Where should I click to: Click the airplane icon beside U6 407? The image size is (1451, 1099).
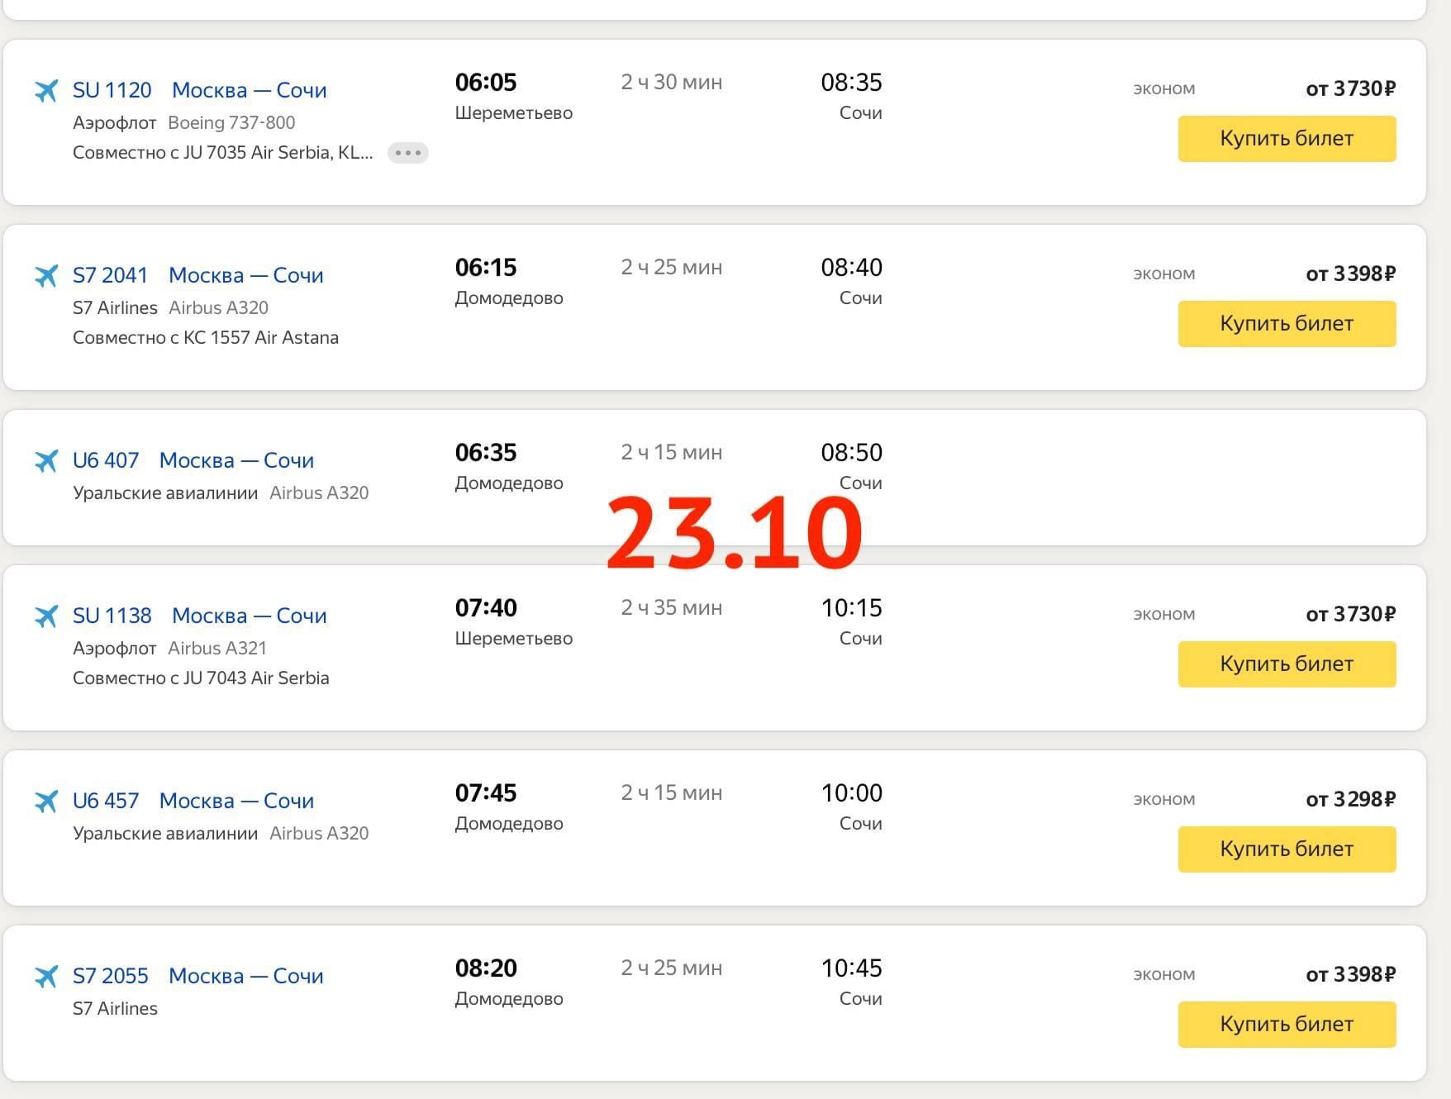pos(46,460)
